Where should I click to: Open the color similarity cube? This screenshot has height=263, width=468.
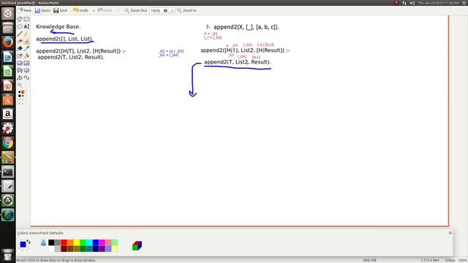click(137, 245)
